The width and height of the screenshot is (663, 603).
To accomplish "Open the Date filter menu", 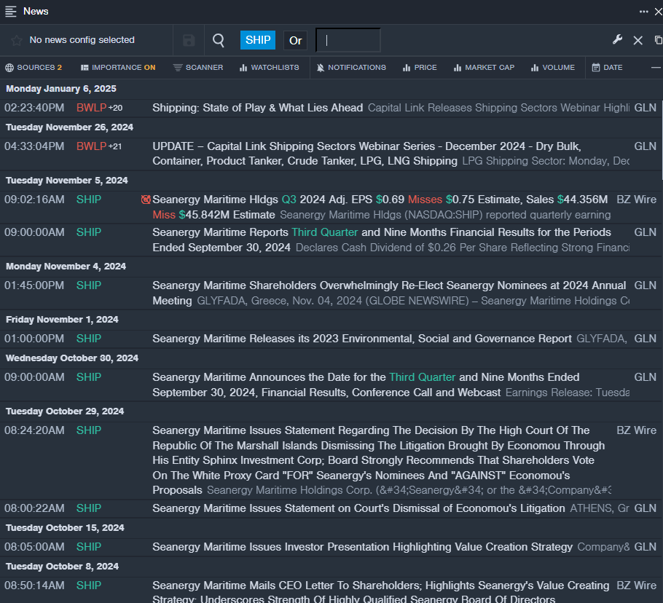I will [607, 68].
